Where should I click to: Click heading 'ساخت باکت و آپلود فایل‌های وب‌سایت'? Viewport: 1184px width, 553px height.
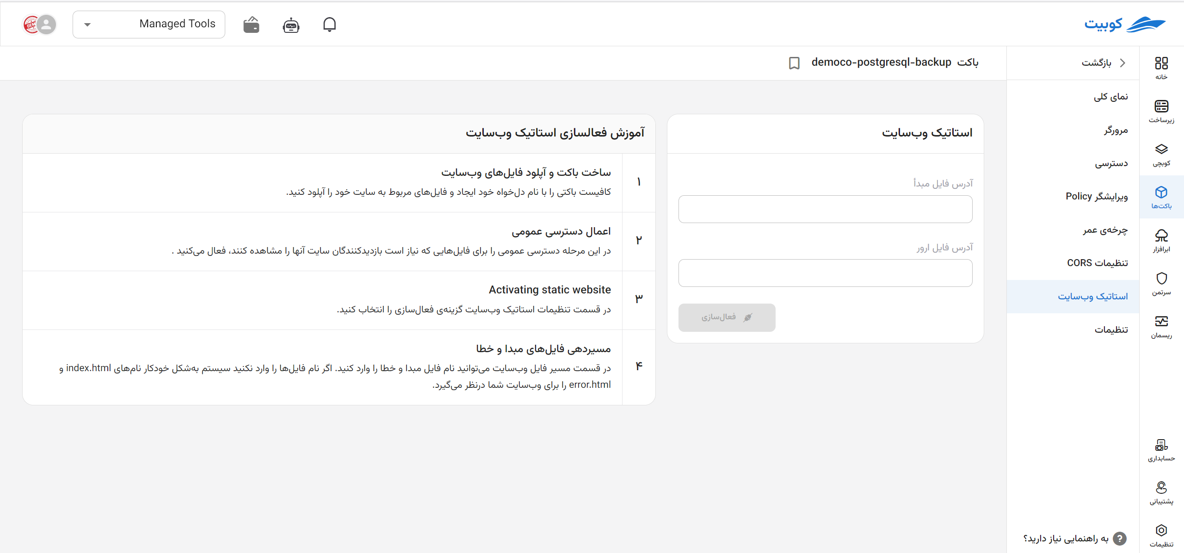pos(526,173)
